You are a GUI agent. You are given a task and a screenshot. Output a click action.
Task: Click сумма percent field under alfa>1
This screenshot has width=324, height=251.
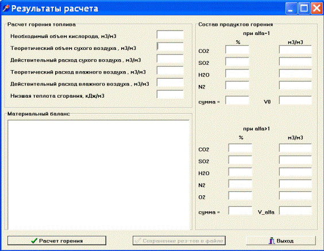[240, 211]
